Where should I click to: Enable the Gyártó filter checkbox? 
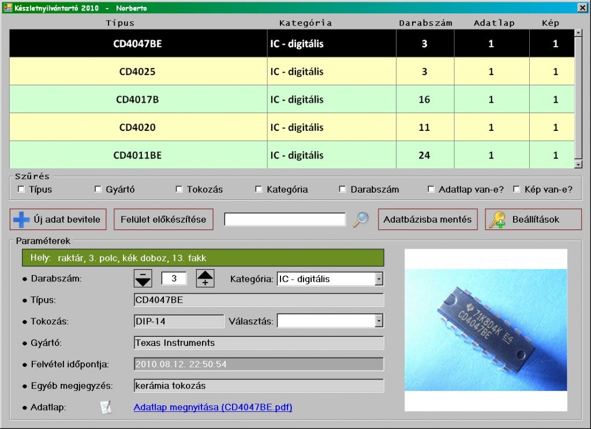98,189
